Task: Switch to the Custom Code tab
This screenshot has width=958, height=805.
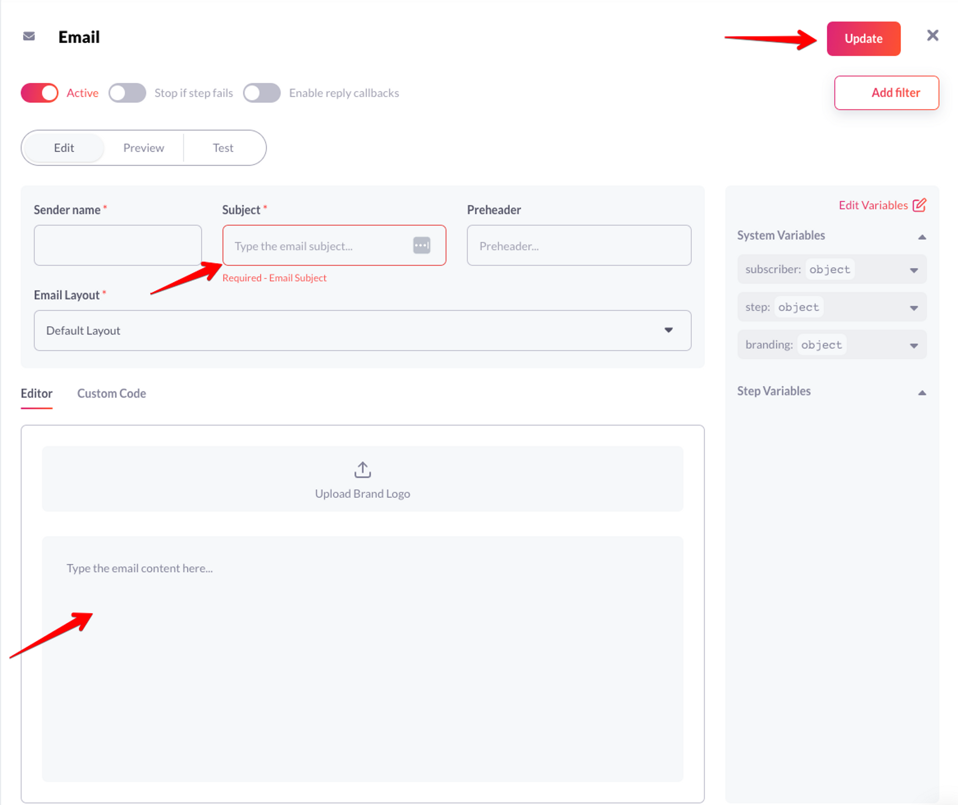Action: [112, 393]
